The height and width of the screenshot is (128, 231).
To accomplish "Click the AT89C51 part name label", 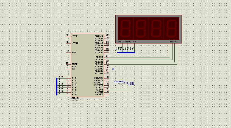I will tap(75, 98).
